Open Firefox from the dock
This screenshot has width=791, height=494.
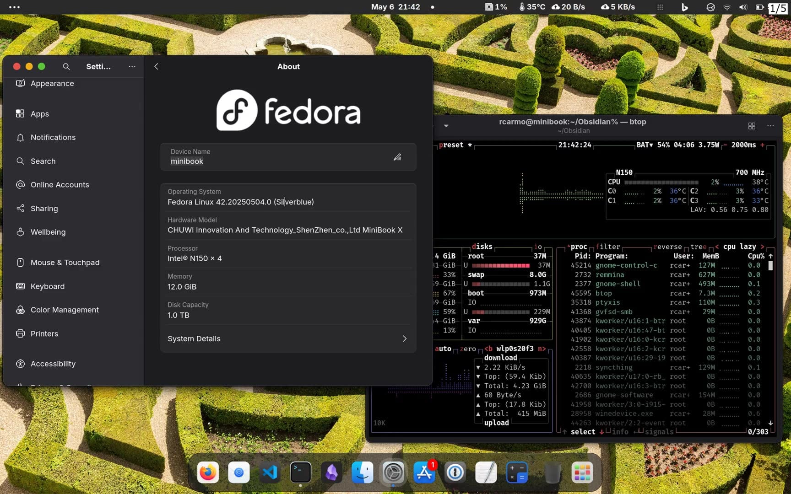point(208,473)
